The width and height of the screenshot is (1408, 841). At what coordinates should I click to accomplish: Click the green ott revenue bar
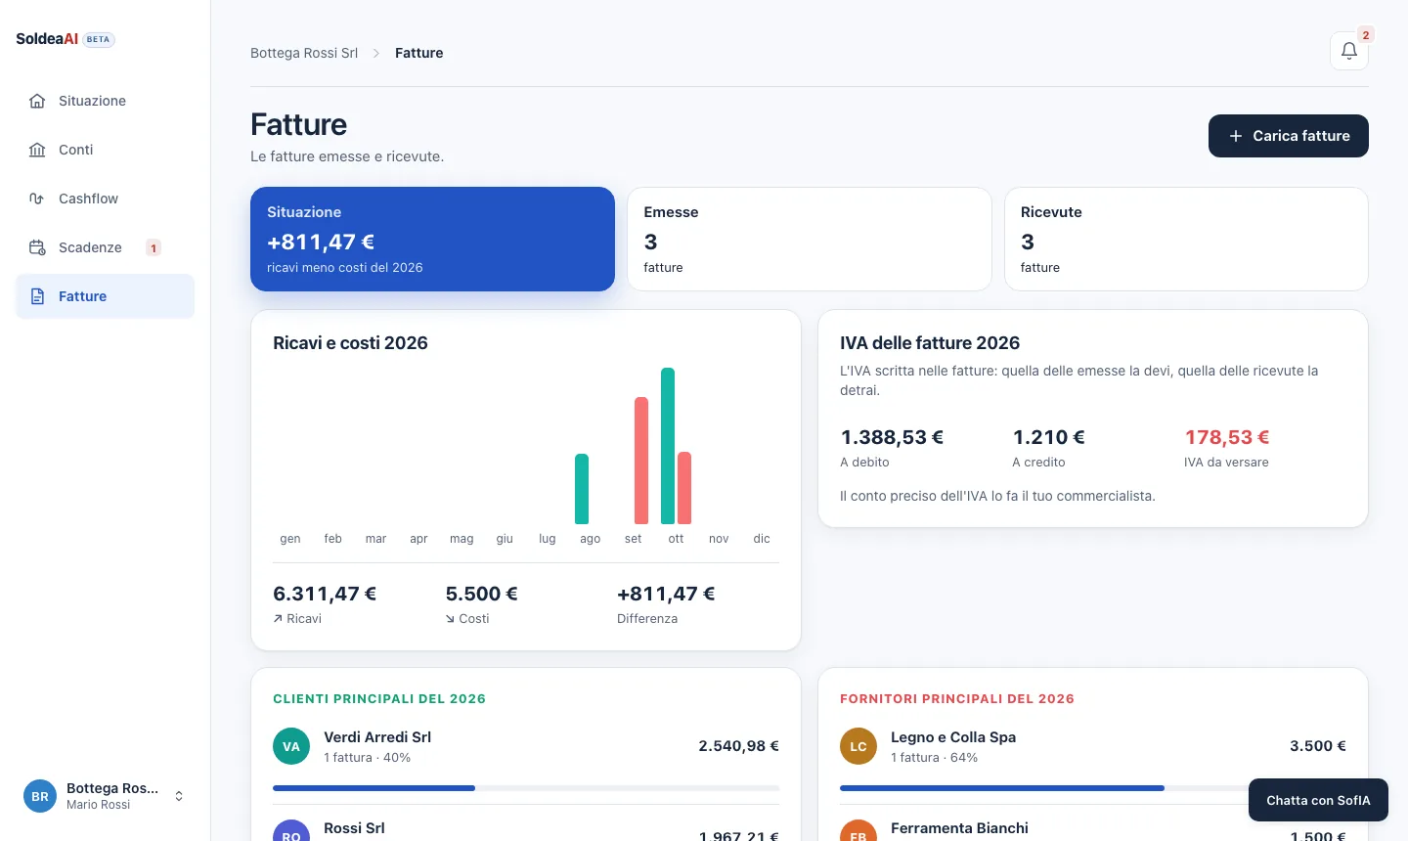(x=668, y=446)
